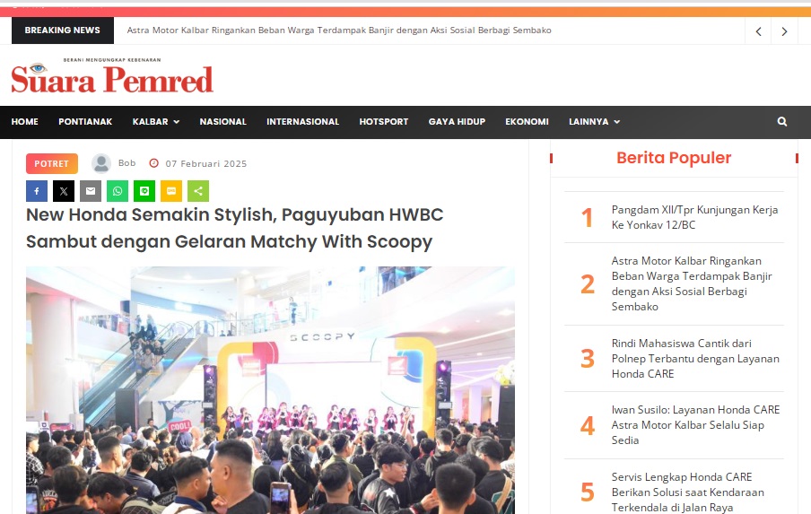Share article on Facebook
The height and width of the screenshot is (514, 811).
37,191
